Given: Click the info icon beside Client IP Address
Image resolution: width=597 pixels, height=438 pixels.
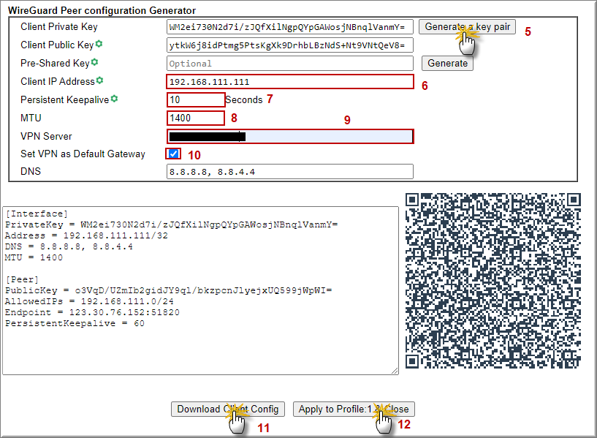Looking at the screenshot, I should tap(100, 80).
